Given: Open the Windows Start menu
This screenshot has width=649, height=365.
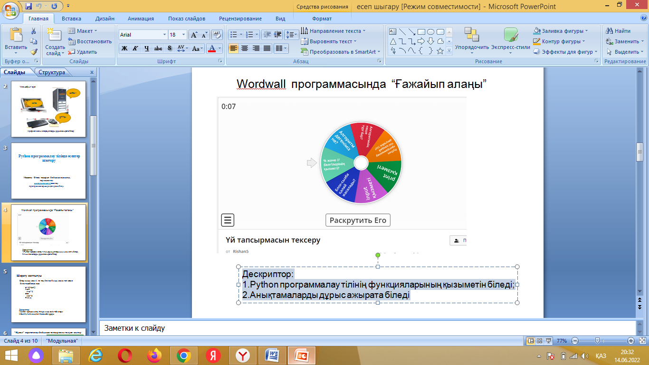Looking at the screenshot, I should click(x=10, y=355).
